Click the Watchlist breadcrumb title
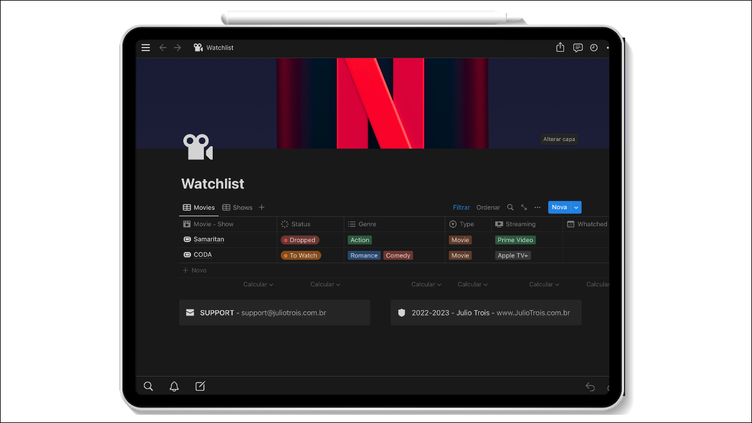This screenshot has height=423, width=752. 220,48
